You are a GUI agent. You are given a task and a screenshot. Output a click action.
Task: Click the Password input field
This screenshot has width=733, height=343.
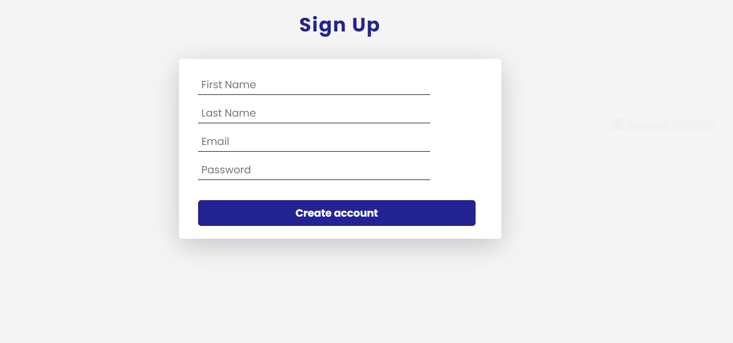(314, 170)
